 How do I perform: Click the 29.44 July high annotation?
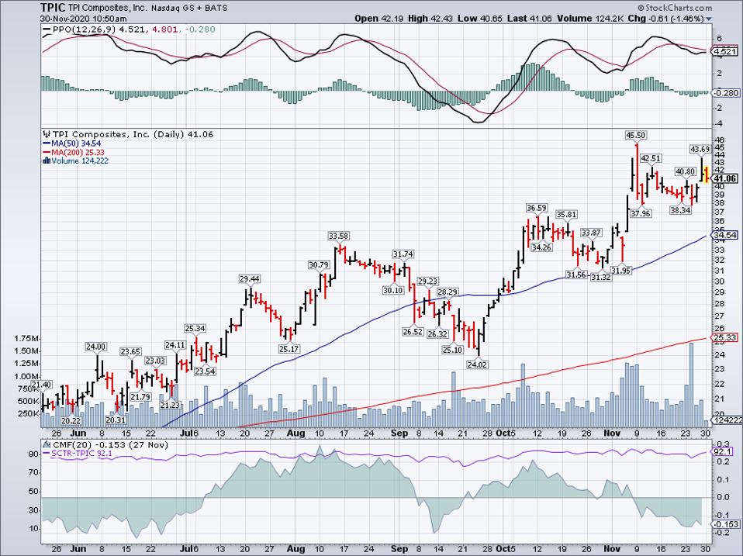point(249,279)
